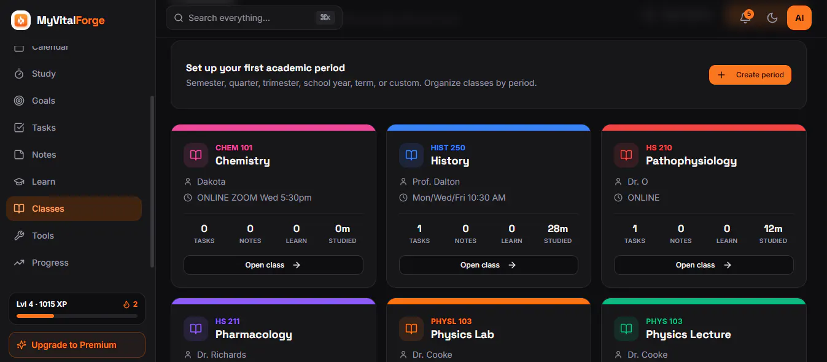Click Mon/Wed/Fri 10:30 AM schedule text
Screen dimensions: 827x362
[x=459, y=198]
